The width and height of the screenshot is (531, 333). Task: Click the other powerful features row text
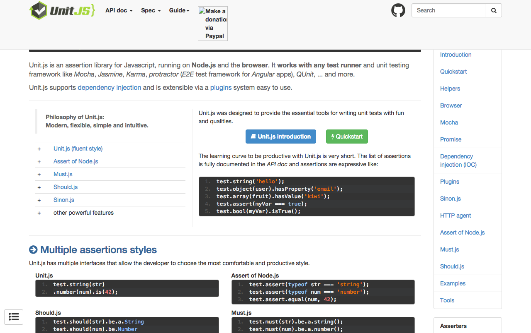click(x=83, y=213)
